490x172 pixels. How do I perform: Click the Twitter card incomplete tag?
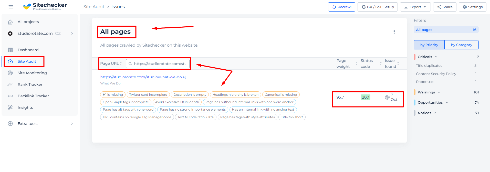pos(148,95)
